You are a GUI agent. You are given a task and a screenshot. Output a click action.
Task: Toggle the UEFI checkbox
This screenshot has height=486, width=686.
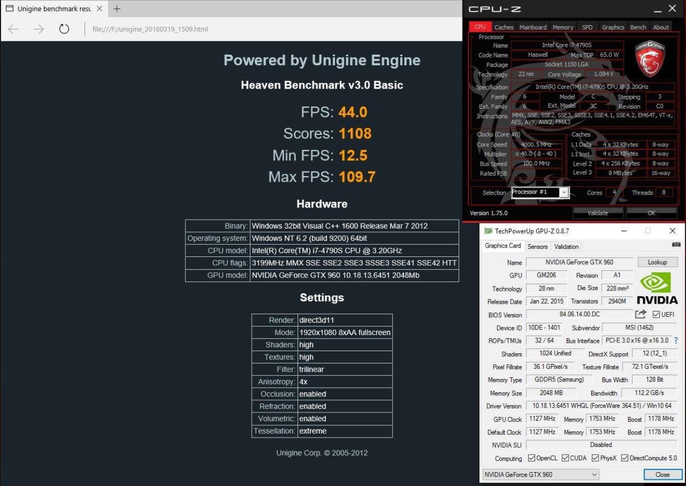tap(656, 315)
